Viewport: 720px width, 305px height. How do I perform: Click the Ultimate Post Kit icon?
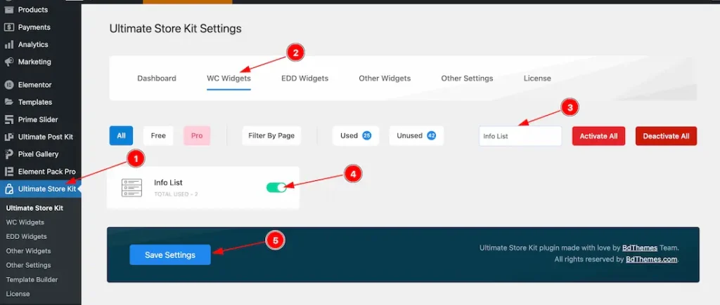[8, 137]
